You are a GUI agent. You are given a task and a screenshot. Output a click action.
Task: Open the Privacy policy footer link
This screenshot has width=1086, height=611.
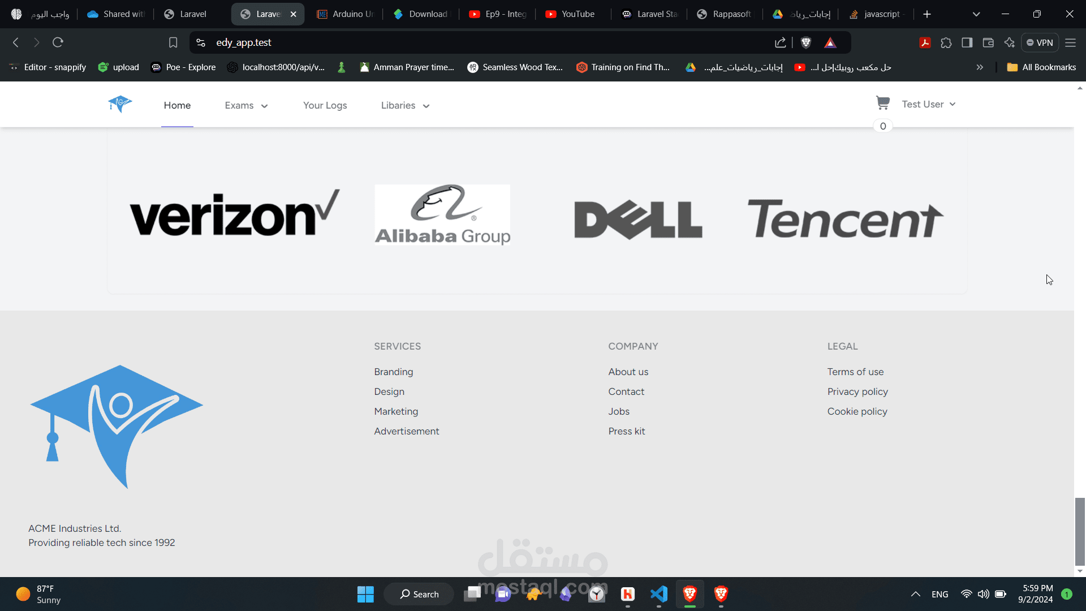click(857, 391)
